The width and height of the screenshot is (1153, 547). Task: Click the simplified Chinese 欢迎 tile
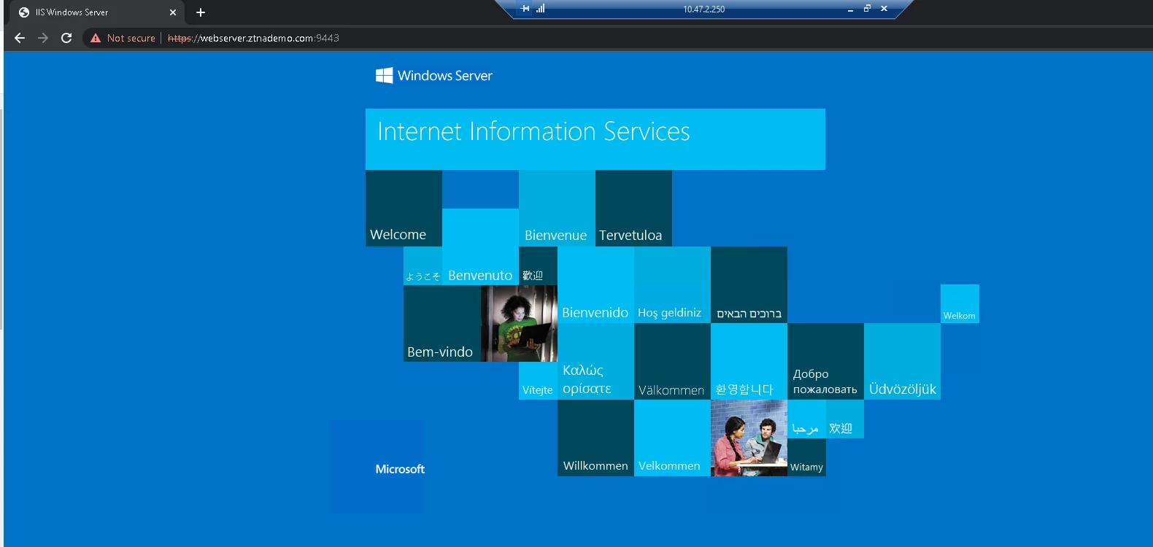[x=845, y=419]
